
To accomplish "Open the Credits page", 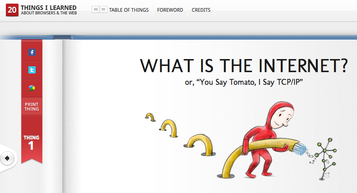I will [x=201, y=10].
